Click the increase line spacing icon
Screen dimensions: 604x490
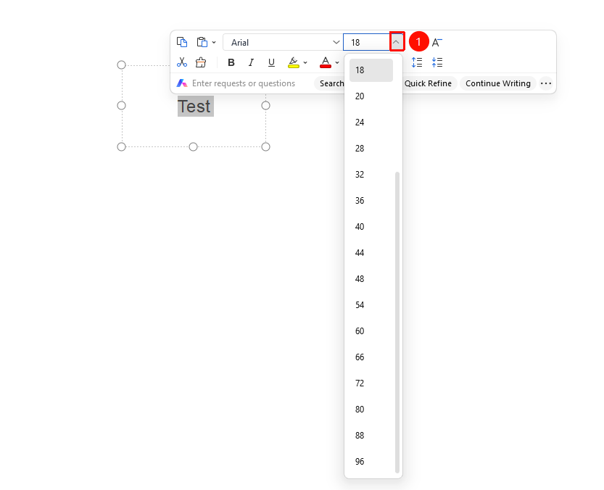click(x=417, y=62)
